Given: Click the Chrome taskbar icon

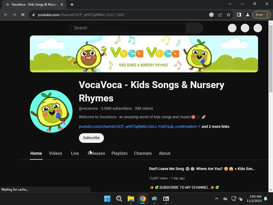Looking at the screenshot, I should tap(142, 199).
